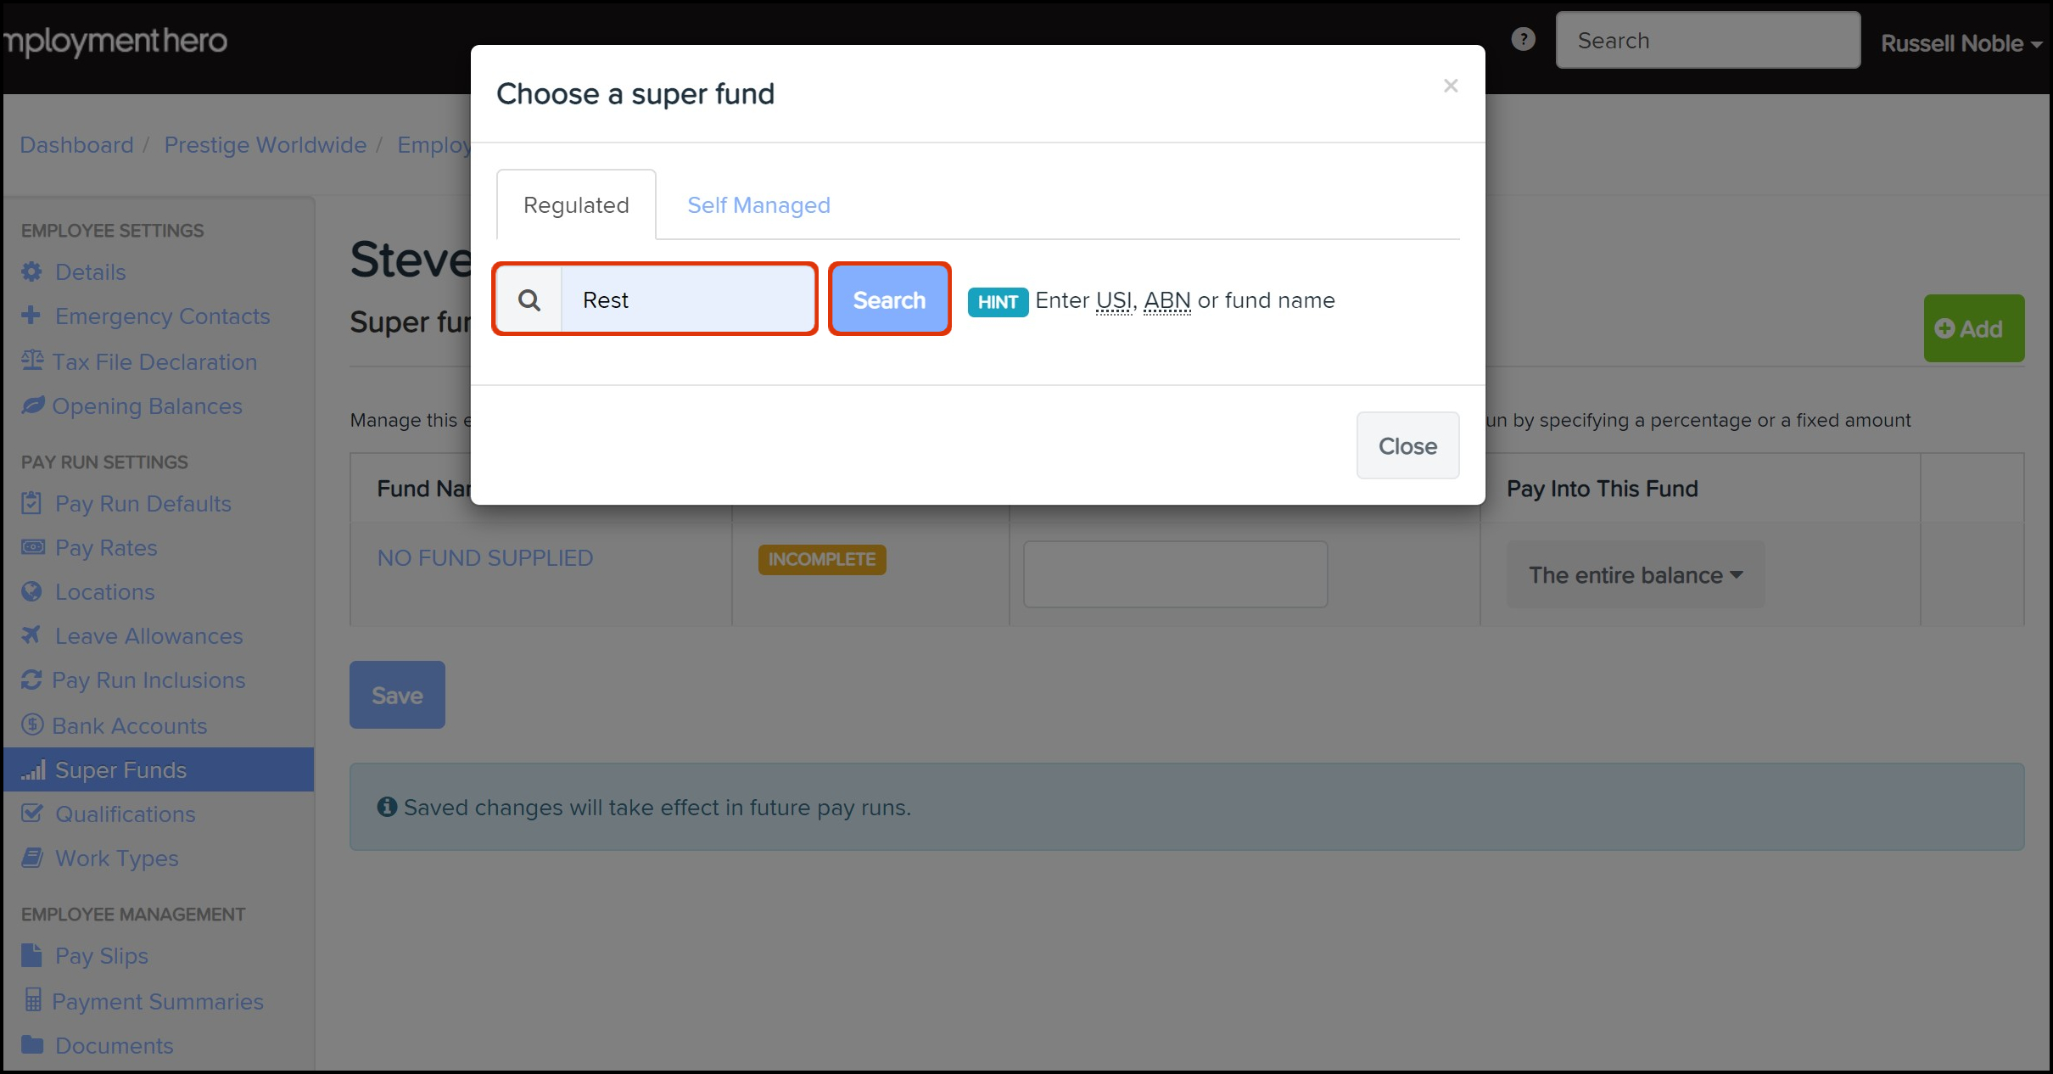Click the Details gear icon
The height and width of the screenshot is (1074, 2053).
(x=32, y=271)
